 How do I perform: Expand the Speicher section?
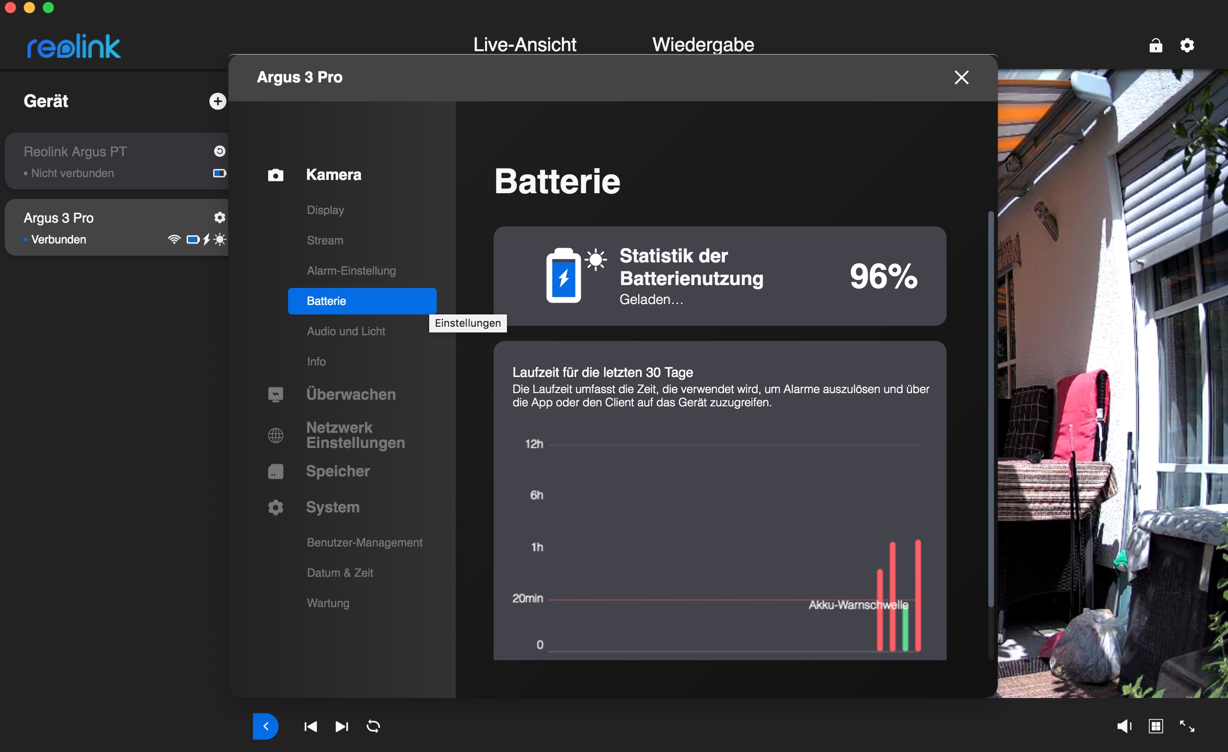(x=338, y=471)
